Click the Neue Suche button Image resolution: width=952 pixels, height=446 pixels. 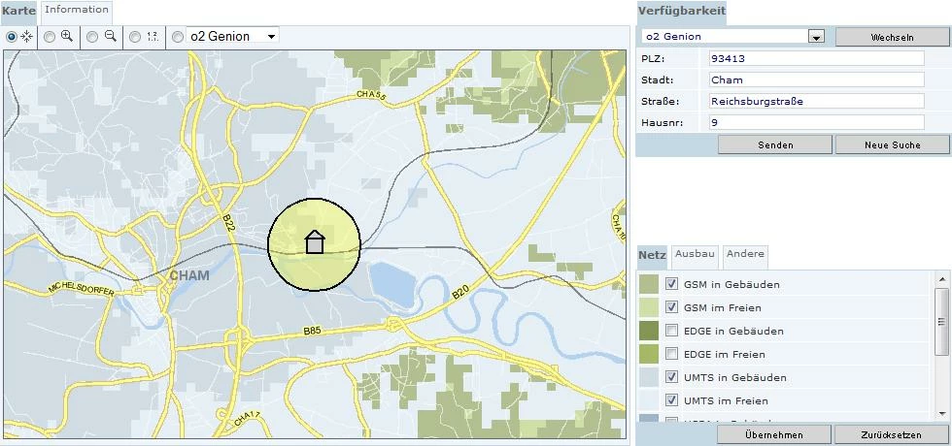tap(893, 145)
